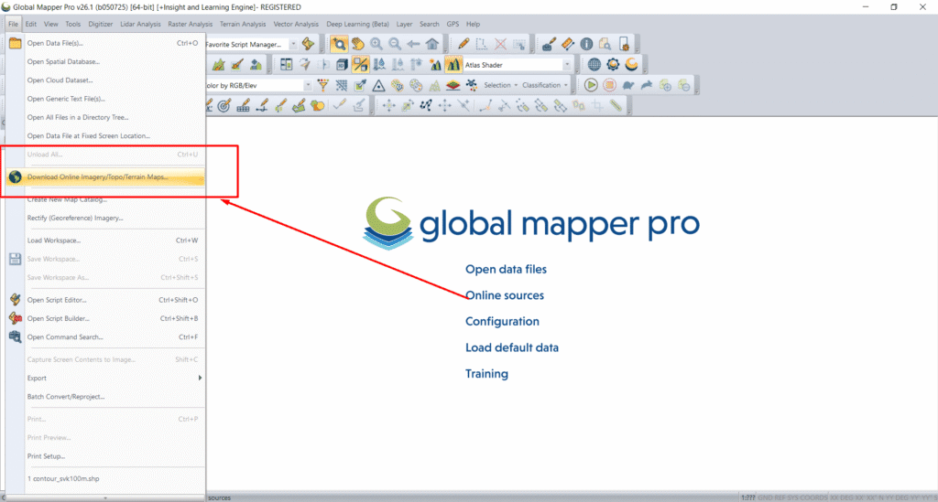Click the Lidar funnel filter icon
This screenshot has width=938, height=502.
pos(323,85)
